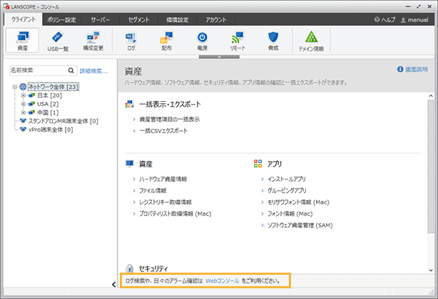Screen dimensions: 438x299
Task: Select スタンドアロンMR端末全体 tree item
Action: point(63,121)
